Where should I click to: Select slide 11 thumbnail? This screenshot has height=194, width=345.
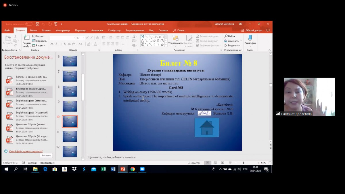pos(70,137)
